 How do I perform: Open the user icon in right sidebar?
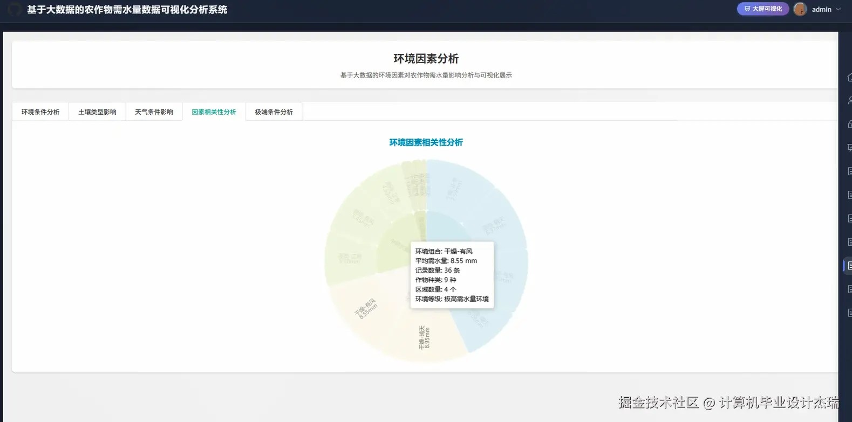849,100
